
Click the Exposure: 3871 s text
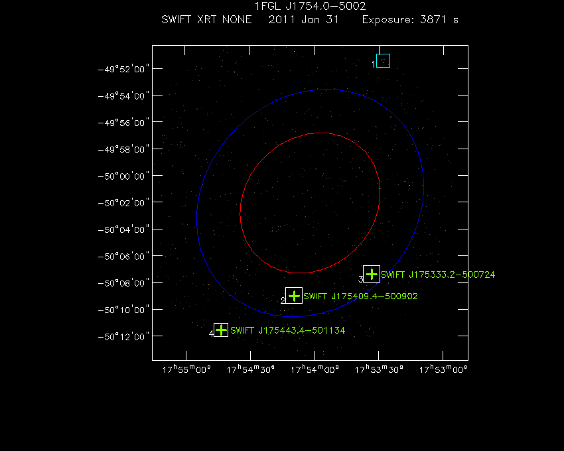(410, 19)
